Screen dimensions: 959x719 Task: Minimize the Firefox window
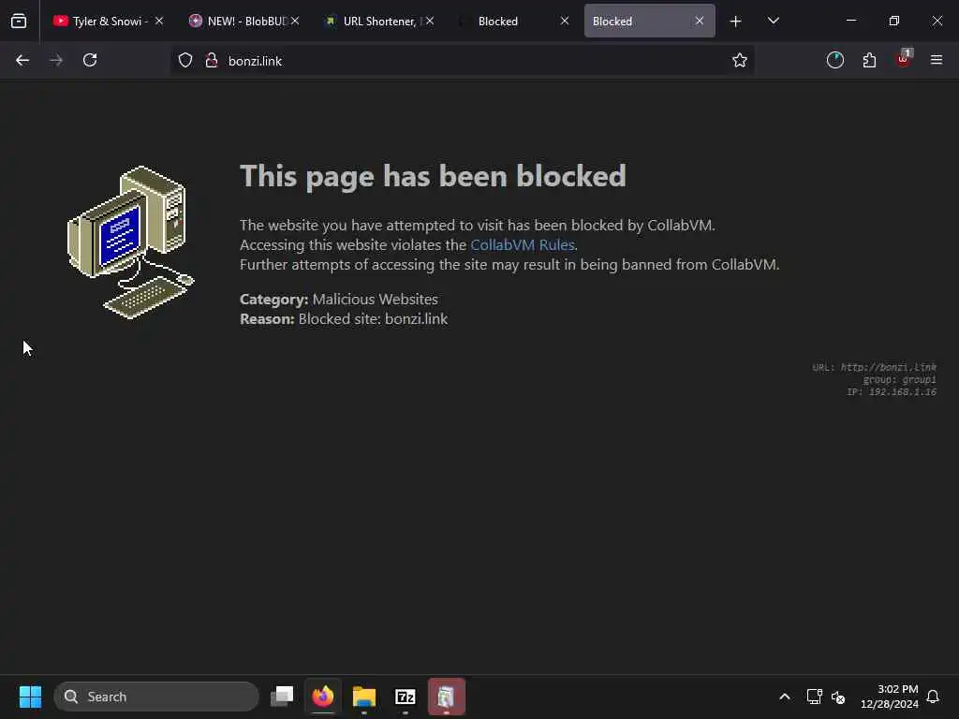click(x=851, y=21)
